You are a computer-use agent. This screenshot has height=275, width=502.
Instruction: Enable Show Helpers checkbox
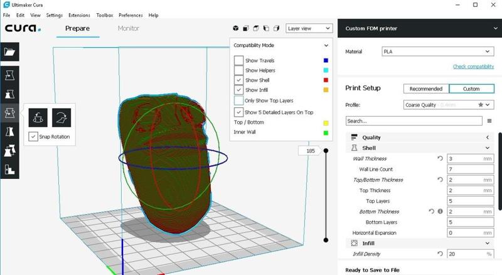(x=238, y=70)
